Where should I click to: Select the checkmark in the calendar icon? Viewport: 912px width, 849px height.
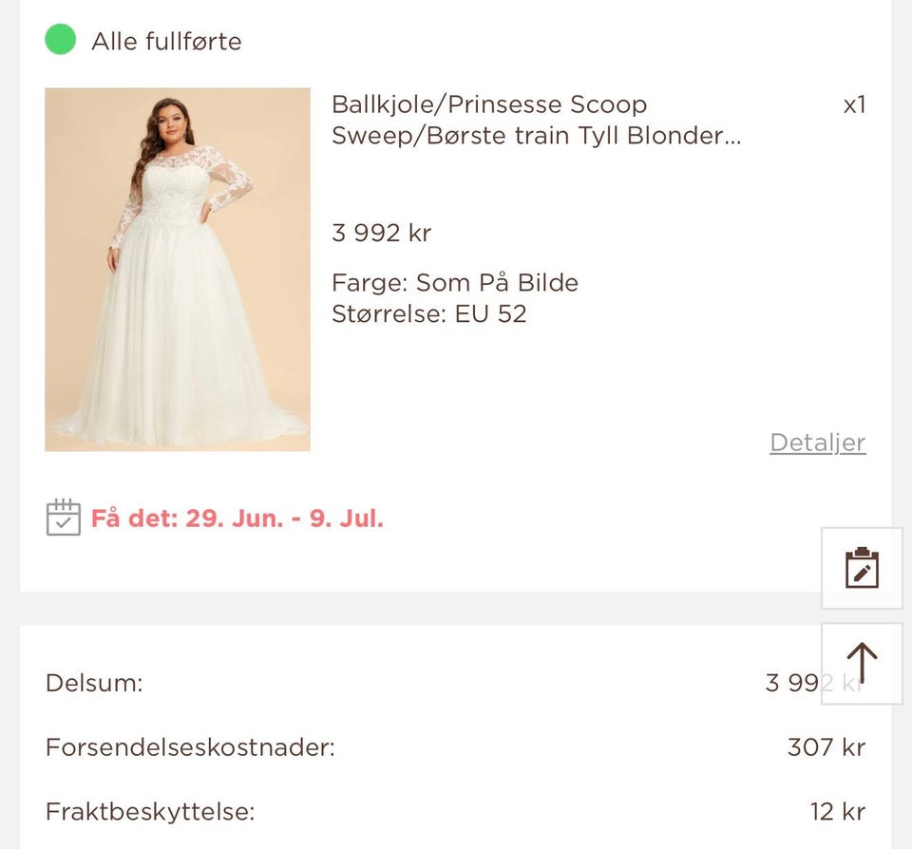[63, 523]
